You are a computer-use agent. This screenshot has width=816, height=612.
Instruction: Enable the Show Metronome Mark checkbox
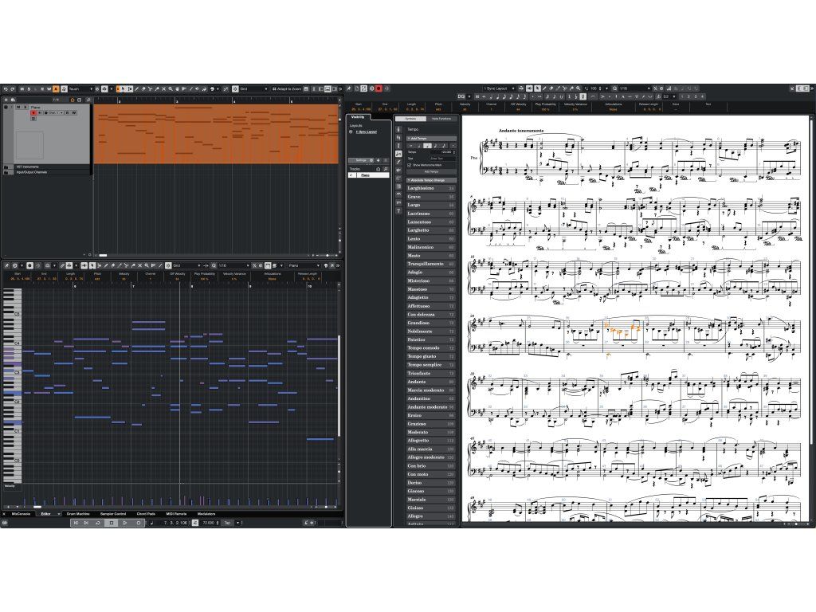click(410, 165)
